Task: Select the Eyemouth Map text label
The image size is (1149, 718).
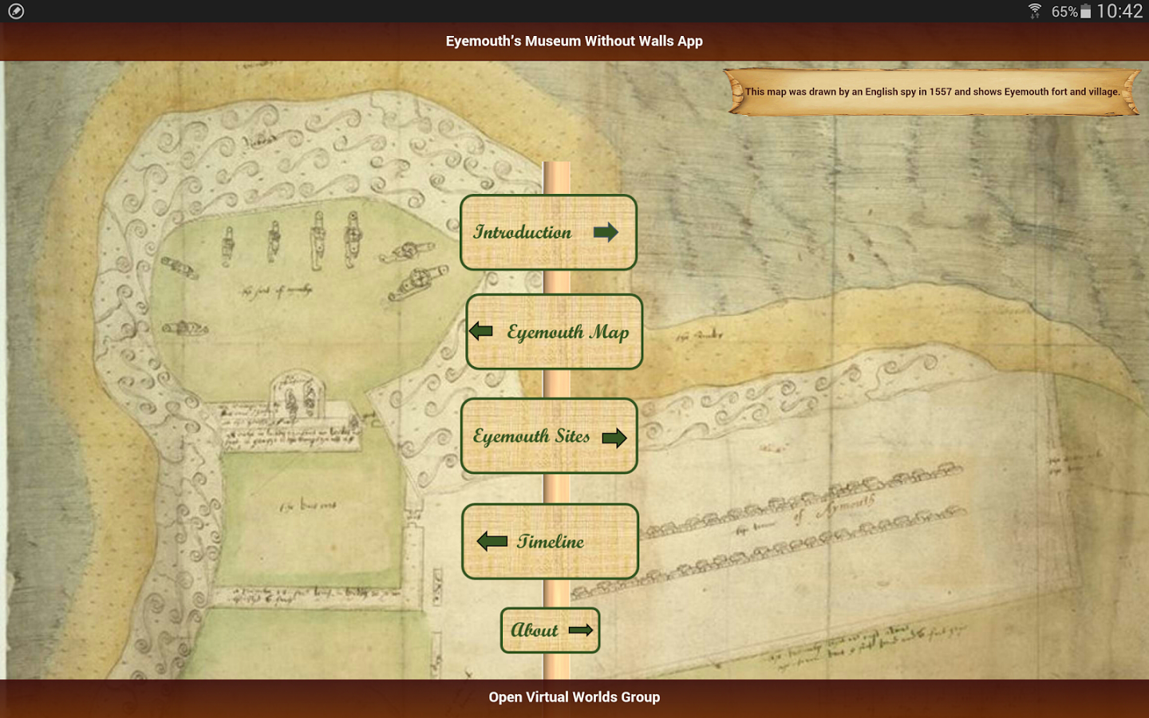Action: pos(567,332)
